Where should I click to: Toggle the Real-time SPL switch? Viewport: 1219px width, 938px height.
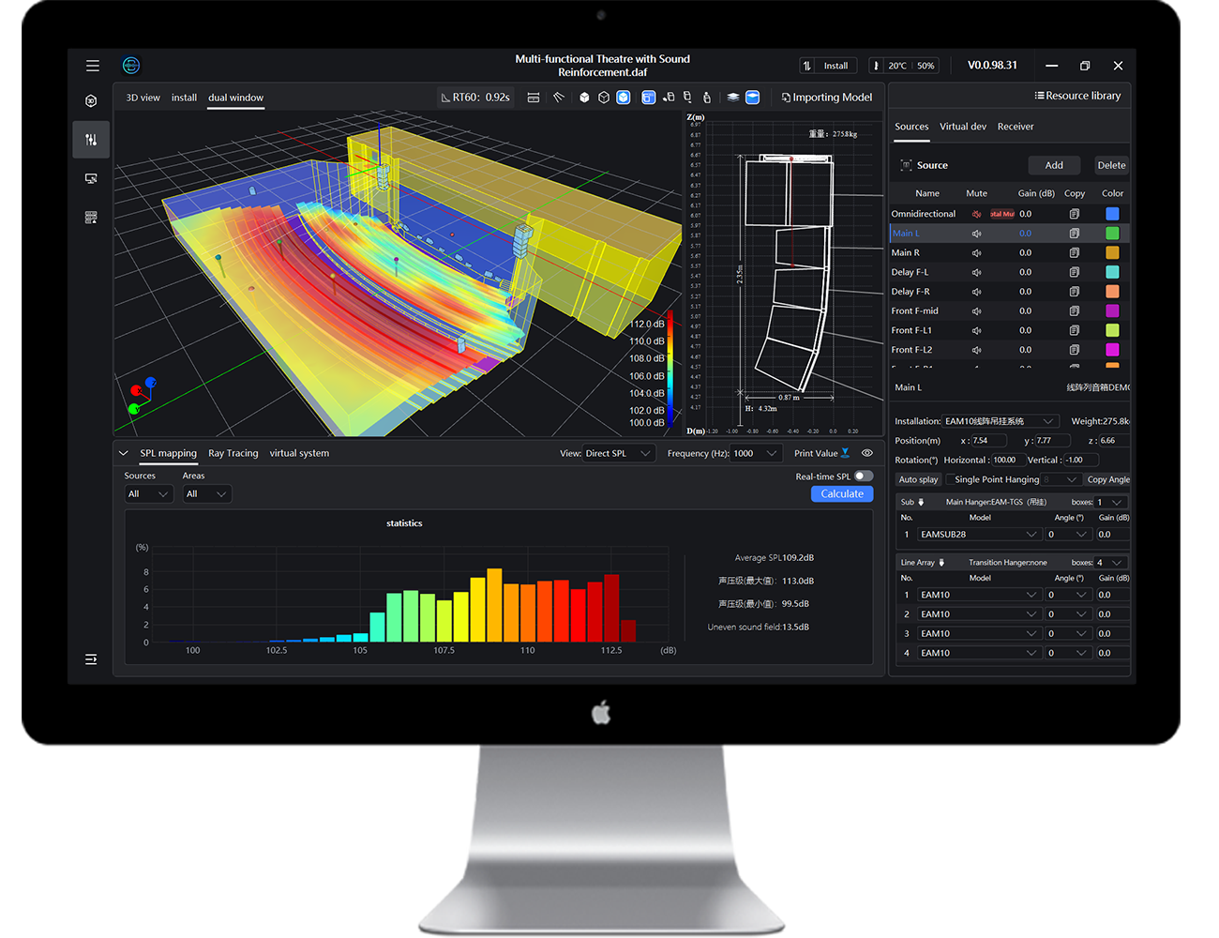click(x=864, y=477)
